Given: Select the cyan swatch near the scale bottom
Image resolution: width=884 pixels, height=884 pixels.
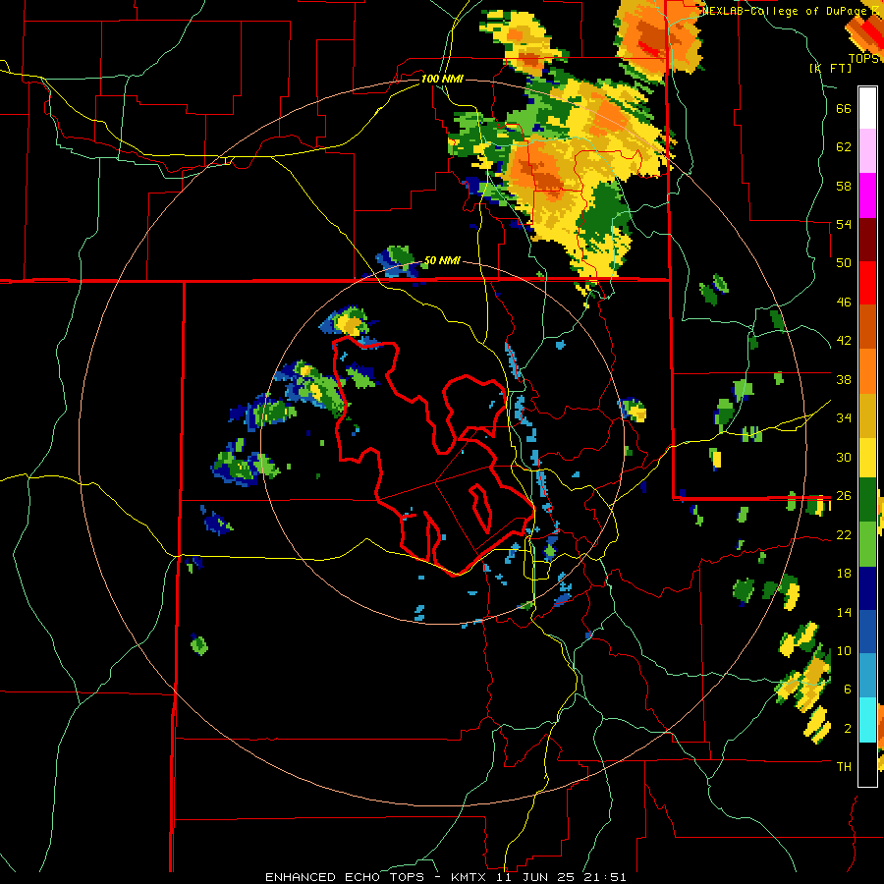Looking at the screenshot, I should [867, 720].
